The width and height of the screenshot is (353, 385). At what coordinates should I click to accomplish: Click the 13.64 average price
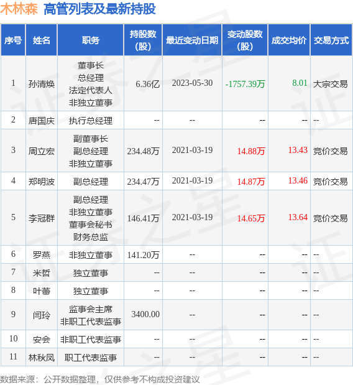click(x=298, y=217)
